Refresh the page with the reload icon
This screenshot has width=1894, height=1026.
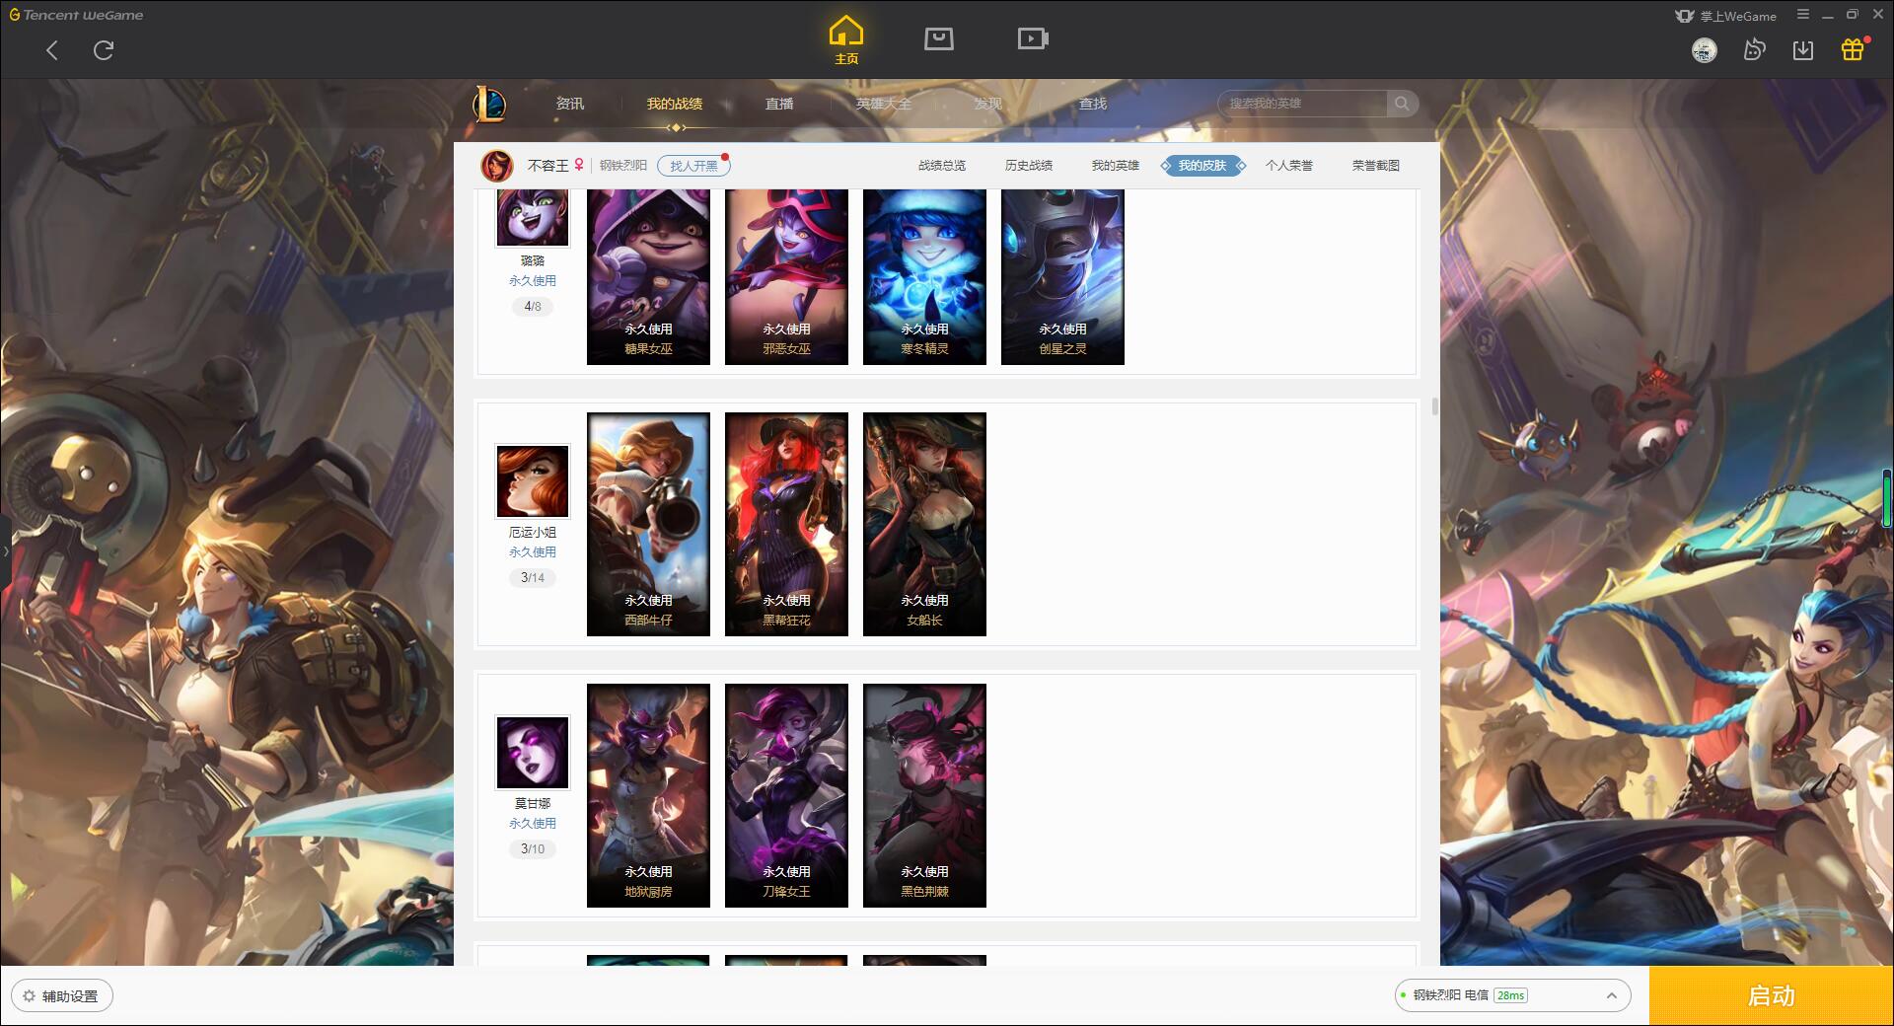coord(104,50)
